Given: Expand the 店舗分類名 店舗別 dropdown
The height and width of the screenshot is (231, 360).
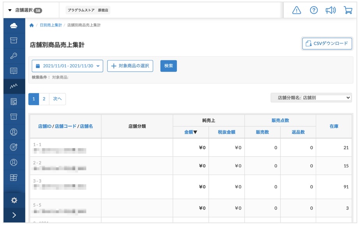Looking at the screenshot, I should pyautogui.click(x=311, y=98).
